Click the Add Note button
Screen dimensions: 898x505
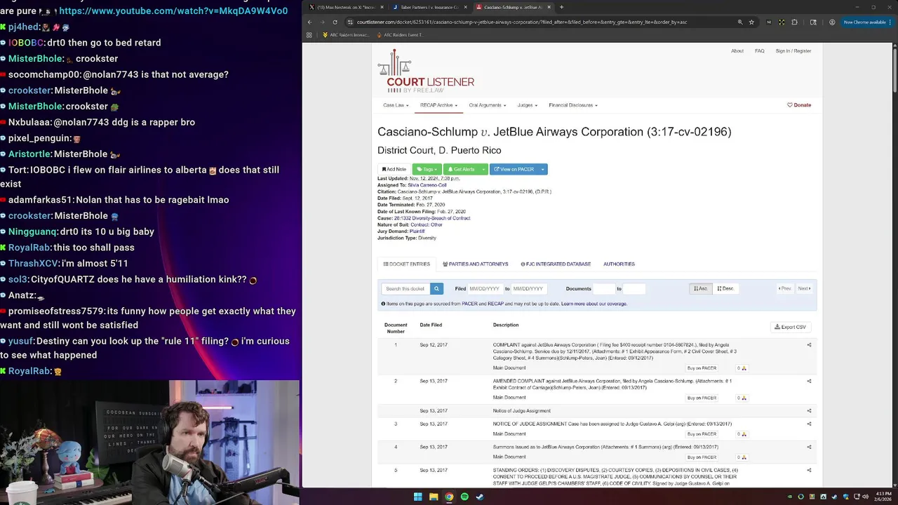[x=394, y=169]
